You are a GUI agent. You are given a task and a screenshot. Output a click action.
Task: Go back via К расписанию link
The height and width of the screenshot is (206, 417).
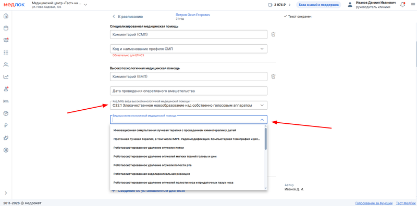click(128, 17)
